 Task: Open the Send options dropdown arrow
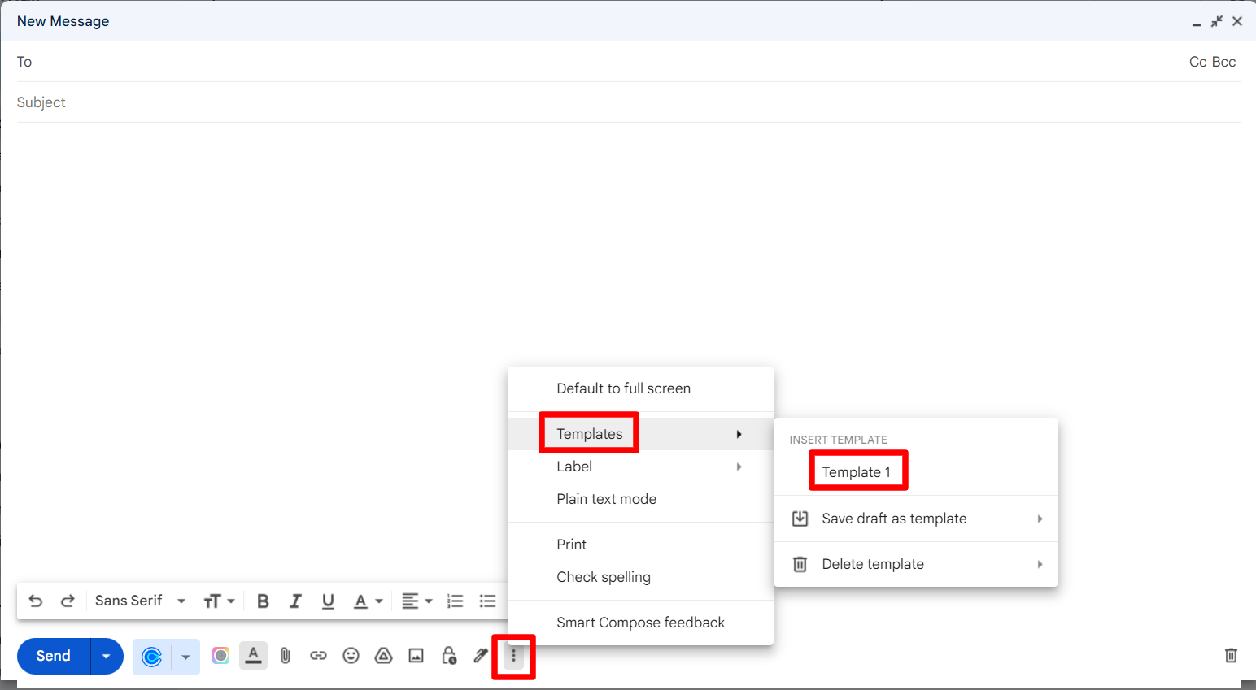[x=107, y=656]
